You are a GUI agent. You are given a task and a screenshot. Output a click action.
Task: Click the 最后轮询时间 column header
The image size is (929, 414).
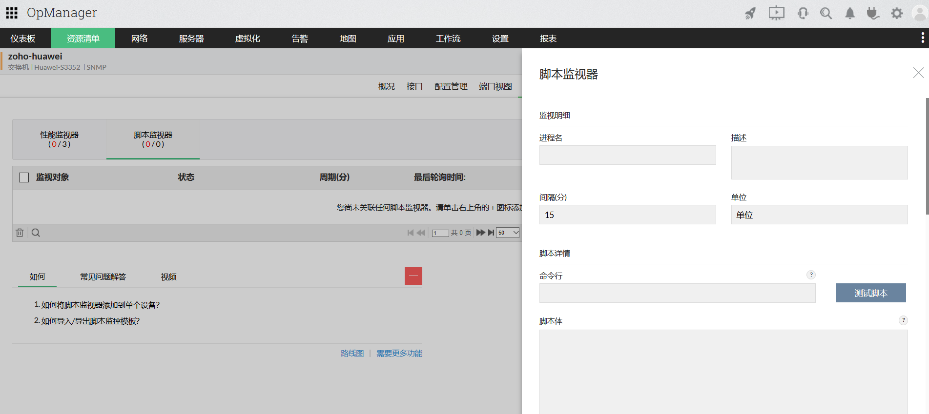[440, 177]
